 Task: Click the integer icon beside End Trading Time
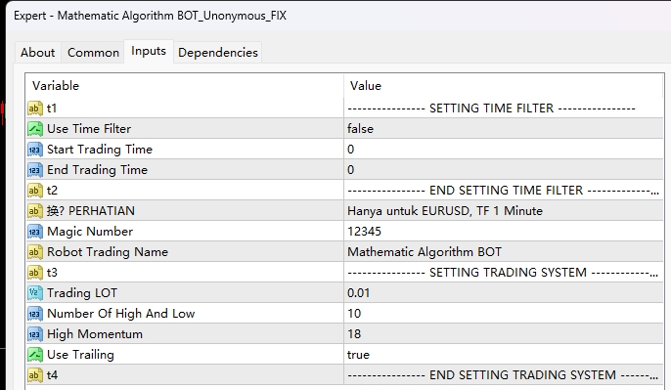coord(35,170)
